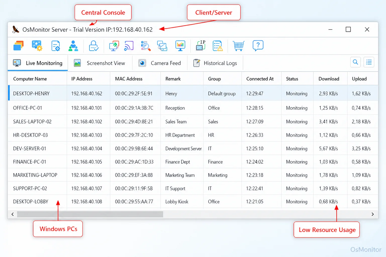Click download speed 5,67 KB/s
Viewport: 386px width, 257px height.
click(328, 149)
